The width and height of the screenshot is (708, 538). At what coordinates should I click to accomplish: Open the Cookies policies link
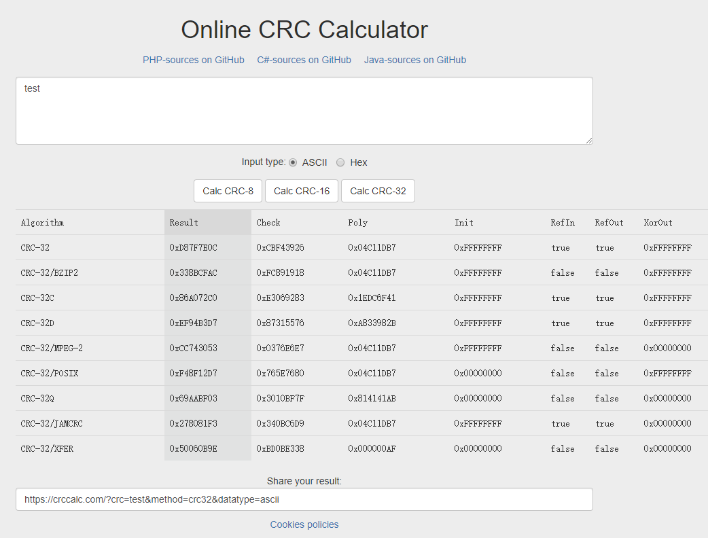pyautogui.click(x=304, y=524)
